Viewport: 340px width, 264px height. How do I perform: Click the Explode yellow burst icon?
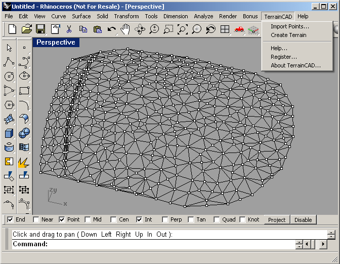click(x=24, y=162)
